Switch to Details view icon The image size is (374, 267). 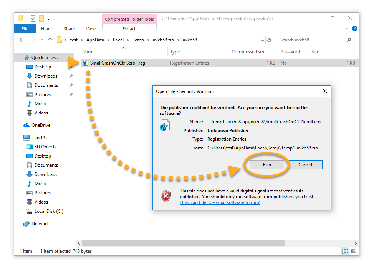click(345, 251)
